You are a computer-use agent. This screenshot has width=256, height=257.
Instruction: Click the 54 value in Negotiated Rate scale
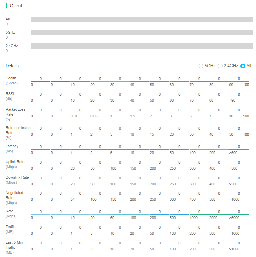click(72, 199)
